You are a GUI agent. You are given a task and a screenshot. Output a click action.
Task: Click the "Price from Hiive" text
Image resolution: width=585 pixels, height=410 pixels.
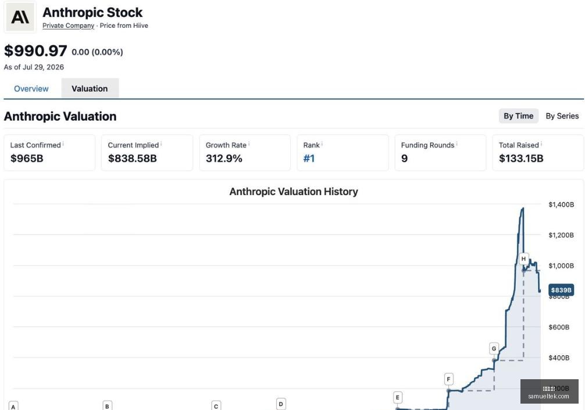(124, 26)
